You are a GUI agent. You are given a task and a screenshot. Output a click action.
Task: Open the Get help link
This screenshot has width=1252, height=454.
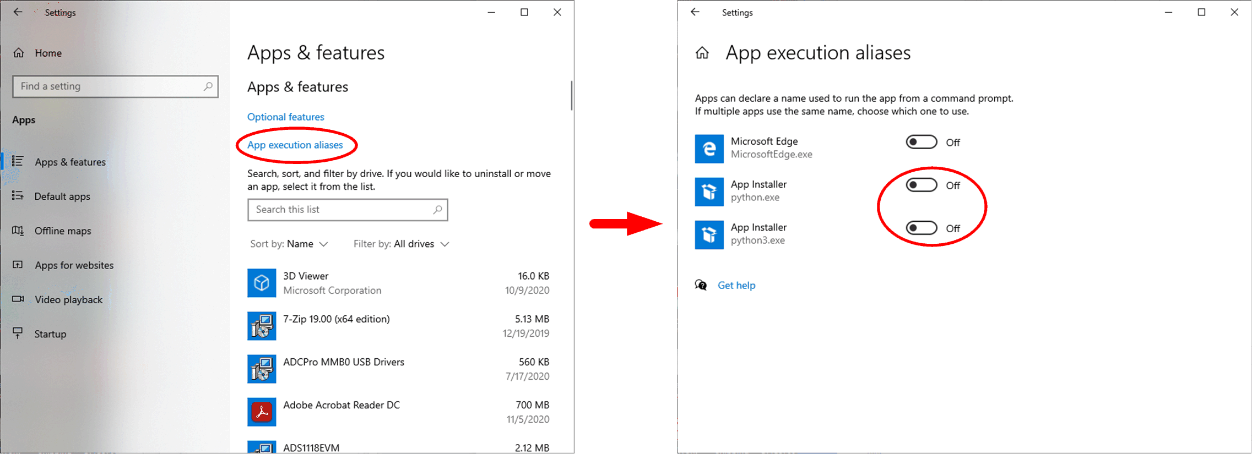point(736,285)
